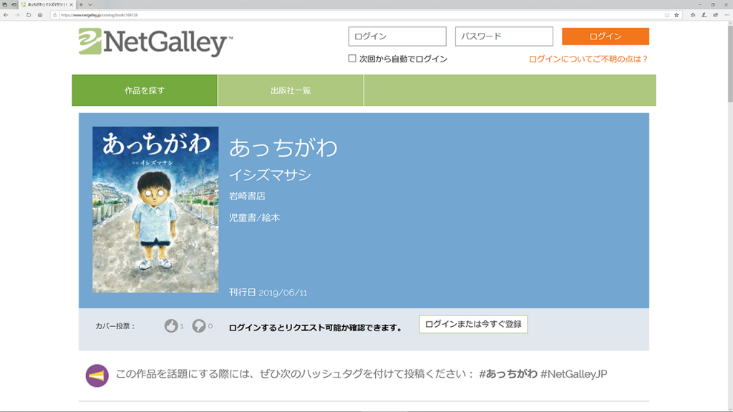Open the Hub favorites icon

(693, 15)
